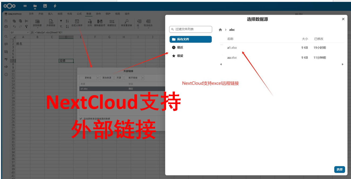Open the Activity lightning icon
The height and width of the screenshot is (179, 351).
[x=55, y=6]
